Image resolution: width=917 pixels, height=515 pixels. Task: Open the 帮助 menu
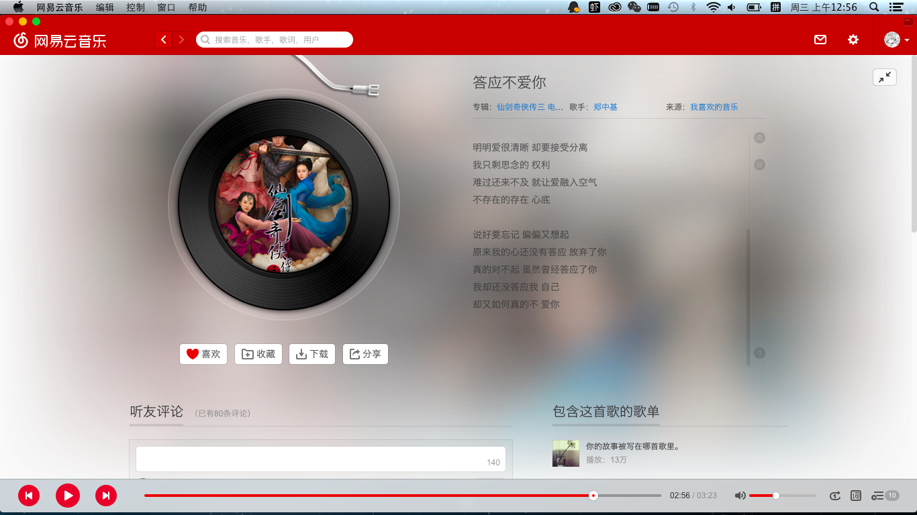[197, 7]
